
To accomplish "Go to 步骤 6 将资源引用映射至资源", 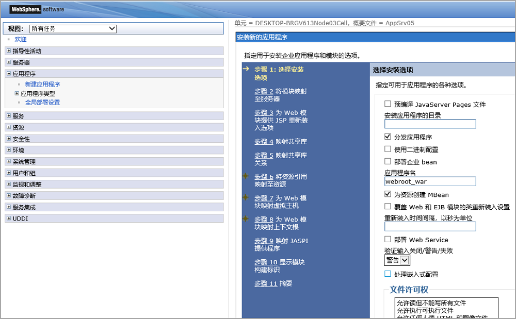I will 264,176.
